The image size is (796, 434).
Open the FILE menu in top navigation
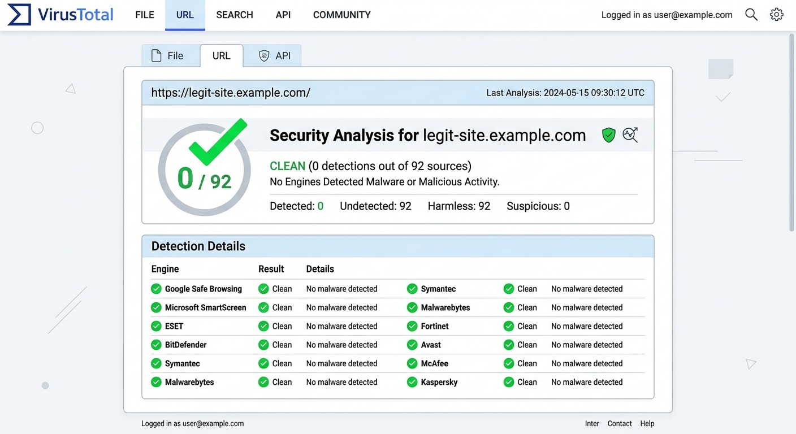(x=145, y=15)
